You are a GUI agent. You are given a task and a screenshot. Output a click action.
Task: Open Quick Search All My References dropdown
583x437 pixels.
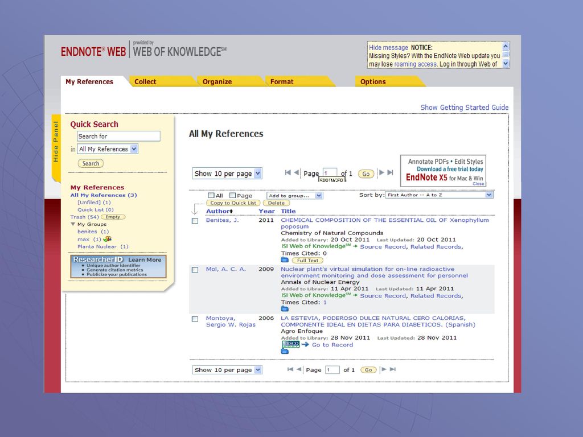(108, 149)
